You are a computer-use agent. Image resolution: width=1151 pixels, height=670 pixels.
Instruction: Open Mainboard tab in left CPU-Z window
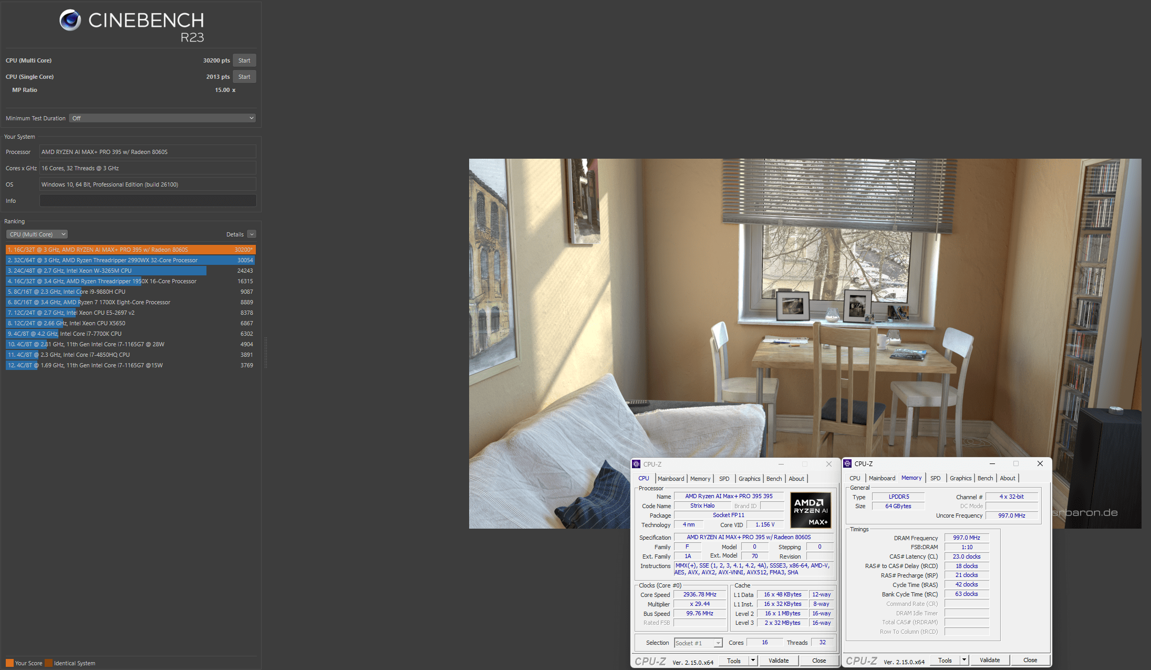click(x=671, y=479)
